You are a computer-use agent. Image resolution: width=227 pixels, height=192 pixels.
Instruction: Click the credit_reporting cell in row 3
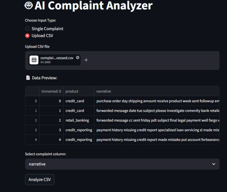(79, 130)
